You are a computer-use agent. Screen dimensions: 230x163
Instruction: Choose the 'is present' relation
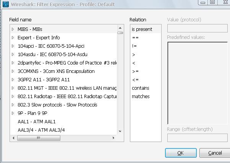click(x=142, y=29)
